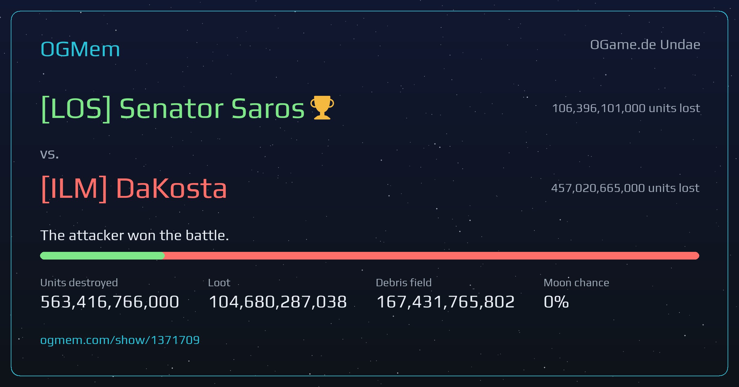739x387 pixels.
Task: Click "The attacker won the battle." text
Action: pos(135,235)
